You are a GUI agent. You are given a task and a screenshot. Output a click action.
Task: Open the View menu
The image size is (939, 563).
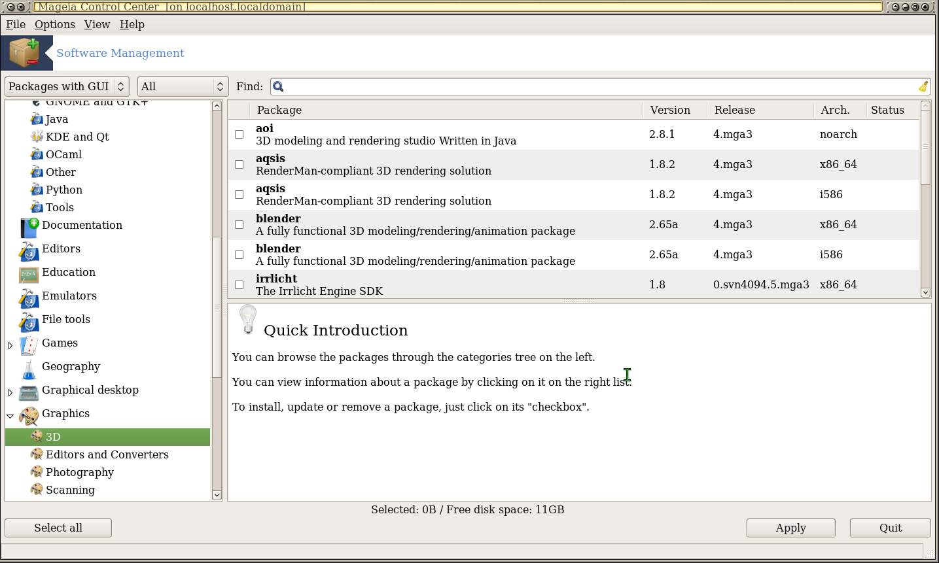(97, 24)
